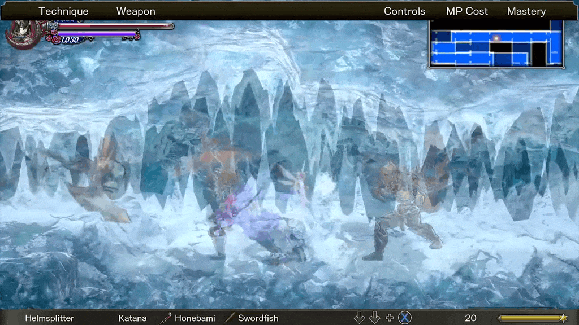Image resolution: width=579 pixels, height=325 pixels.
Task: Select the Weapon column header
Action: point(136,11)
